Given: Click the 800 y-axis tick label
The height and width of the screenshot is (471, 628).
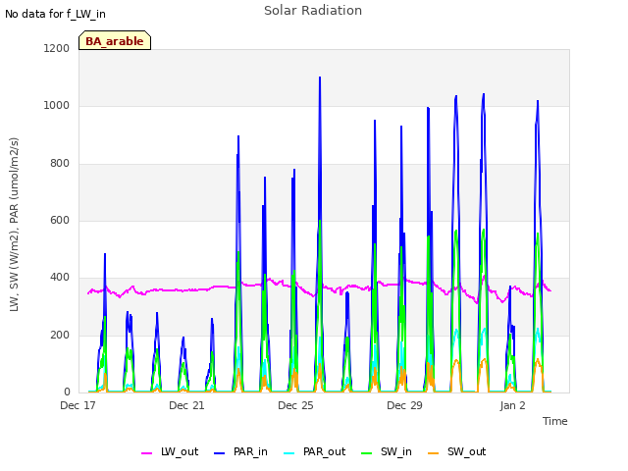Looking at the screenshot, I should [60, 163].
